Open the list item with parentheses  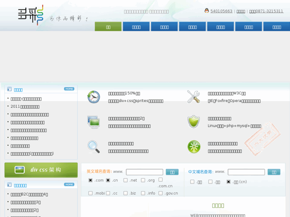(x=32, y=154)
